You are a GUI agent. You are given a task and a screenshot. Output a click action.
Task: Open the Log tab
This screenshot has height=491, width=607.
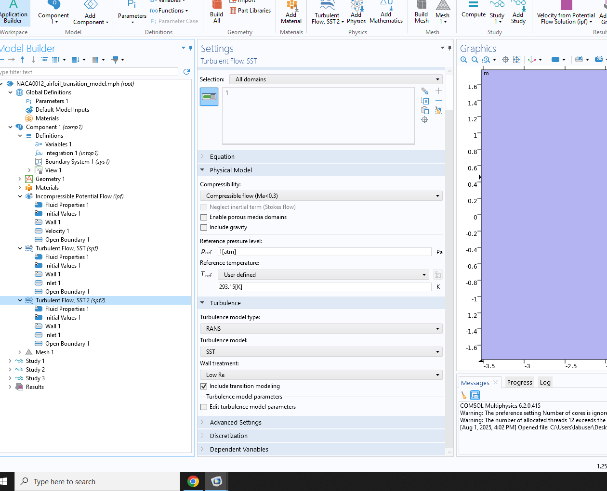tap(545, 383)
